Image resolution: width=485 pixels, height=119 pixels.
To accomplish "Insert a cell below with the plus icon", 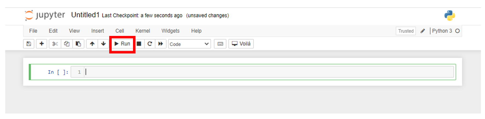I will (x=42, y=44).
